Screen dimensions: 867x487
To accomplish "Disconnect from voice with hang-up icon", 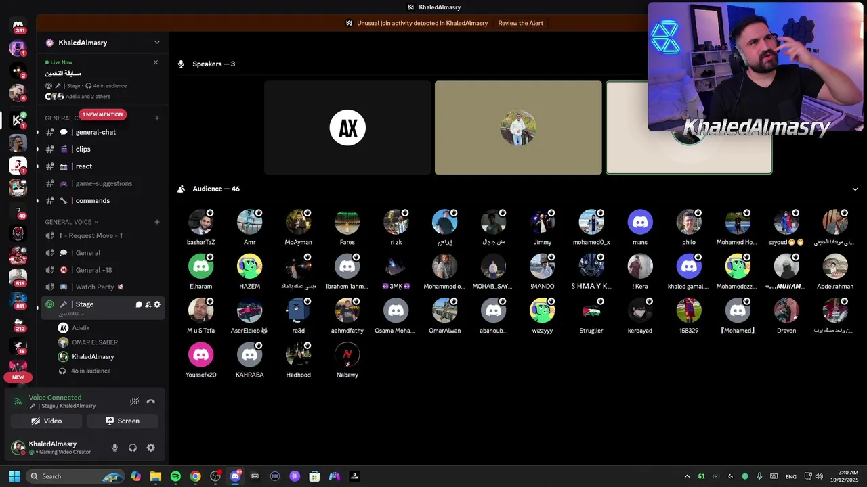I will [151, 402].
